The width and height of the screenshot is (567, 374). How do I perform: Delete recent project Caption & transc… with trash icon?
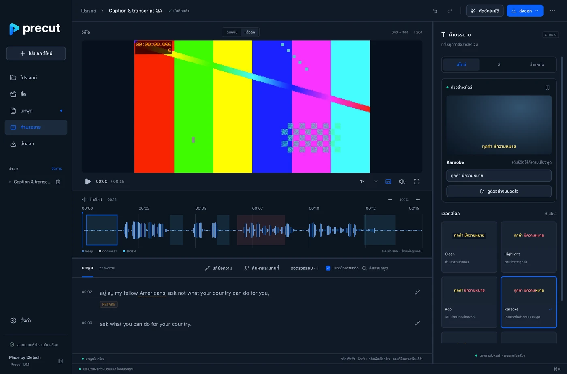click(x=58, y=182)
